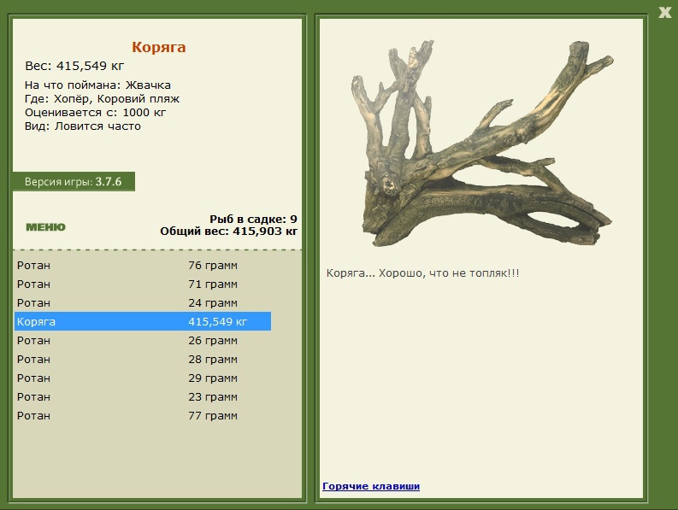Click the Где: Хопёр, Коровий пляж line
Viewport: 678px width, 510px height.
(102, 99)
